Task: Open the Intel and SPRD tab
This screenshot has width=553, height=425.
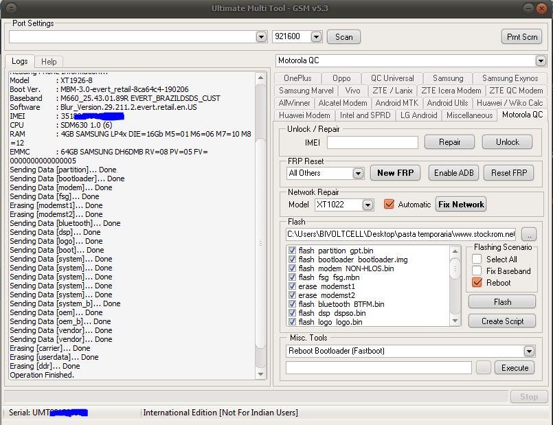Action: (365, 115)
